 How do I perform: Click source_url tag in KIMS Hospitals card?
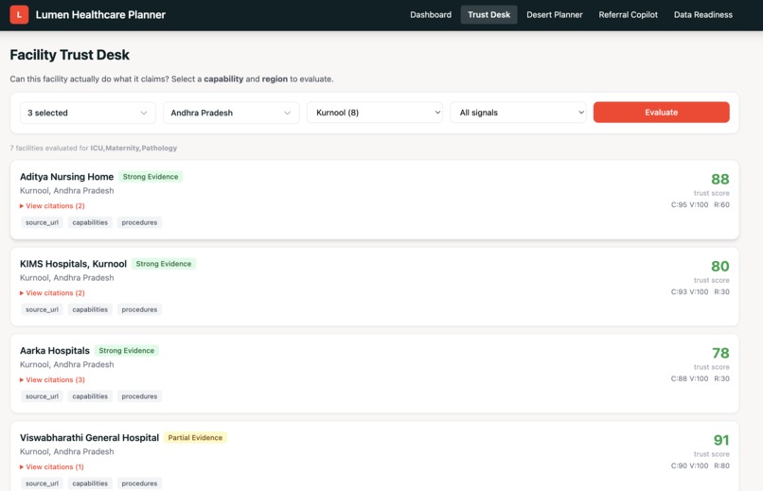coord(42,309)
